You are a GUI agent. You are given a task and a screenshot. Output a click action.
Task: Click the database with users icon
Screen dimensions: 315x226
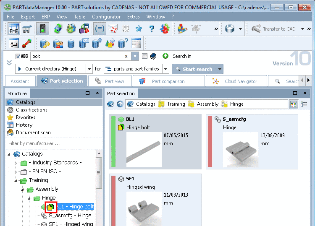(x=58, y=44)
